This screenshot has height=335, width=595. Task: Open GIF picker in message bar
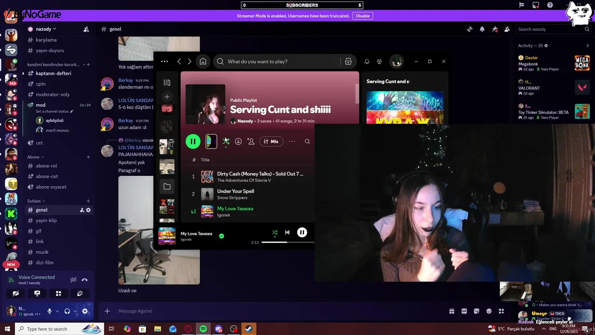click(x=464, y=311)
